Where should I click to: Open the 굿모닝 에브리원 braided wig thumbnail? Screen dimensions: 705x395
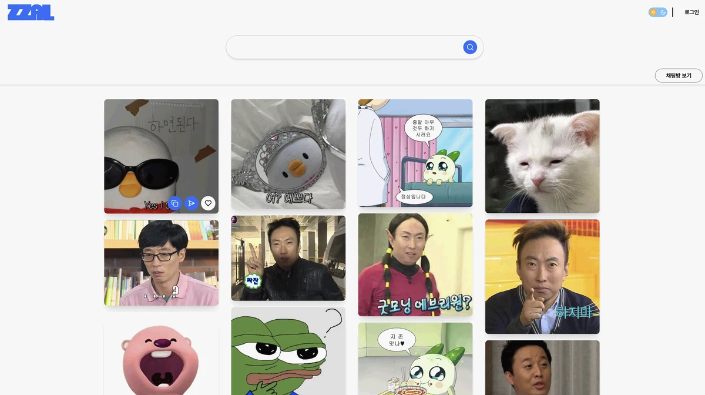pyautogui.click(x=415, y=265)
